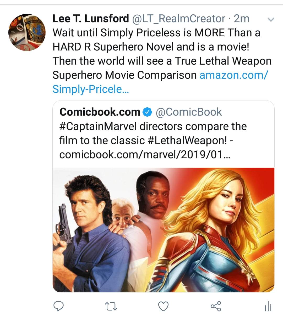Retweet this tweet

[111, 306]
